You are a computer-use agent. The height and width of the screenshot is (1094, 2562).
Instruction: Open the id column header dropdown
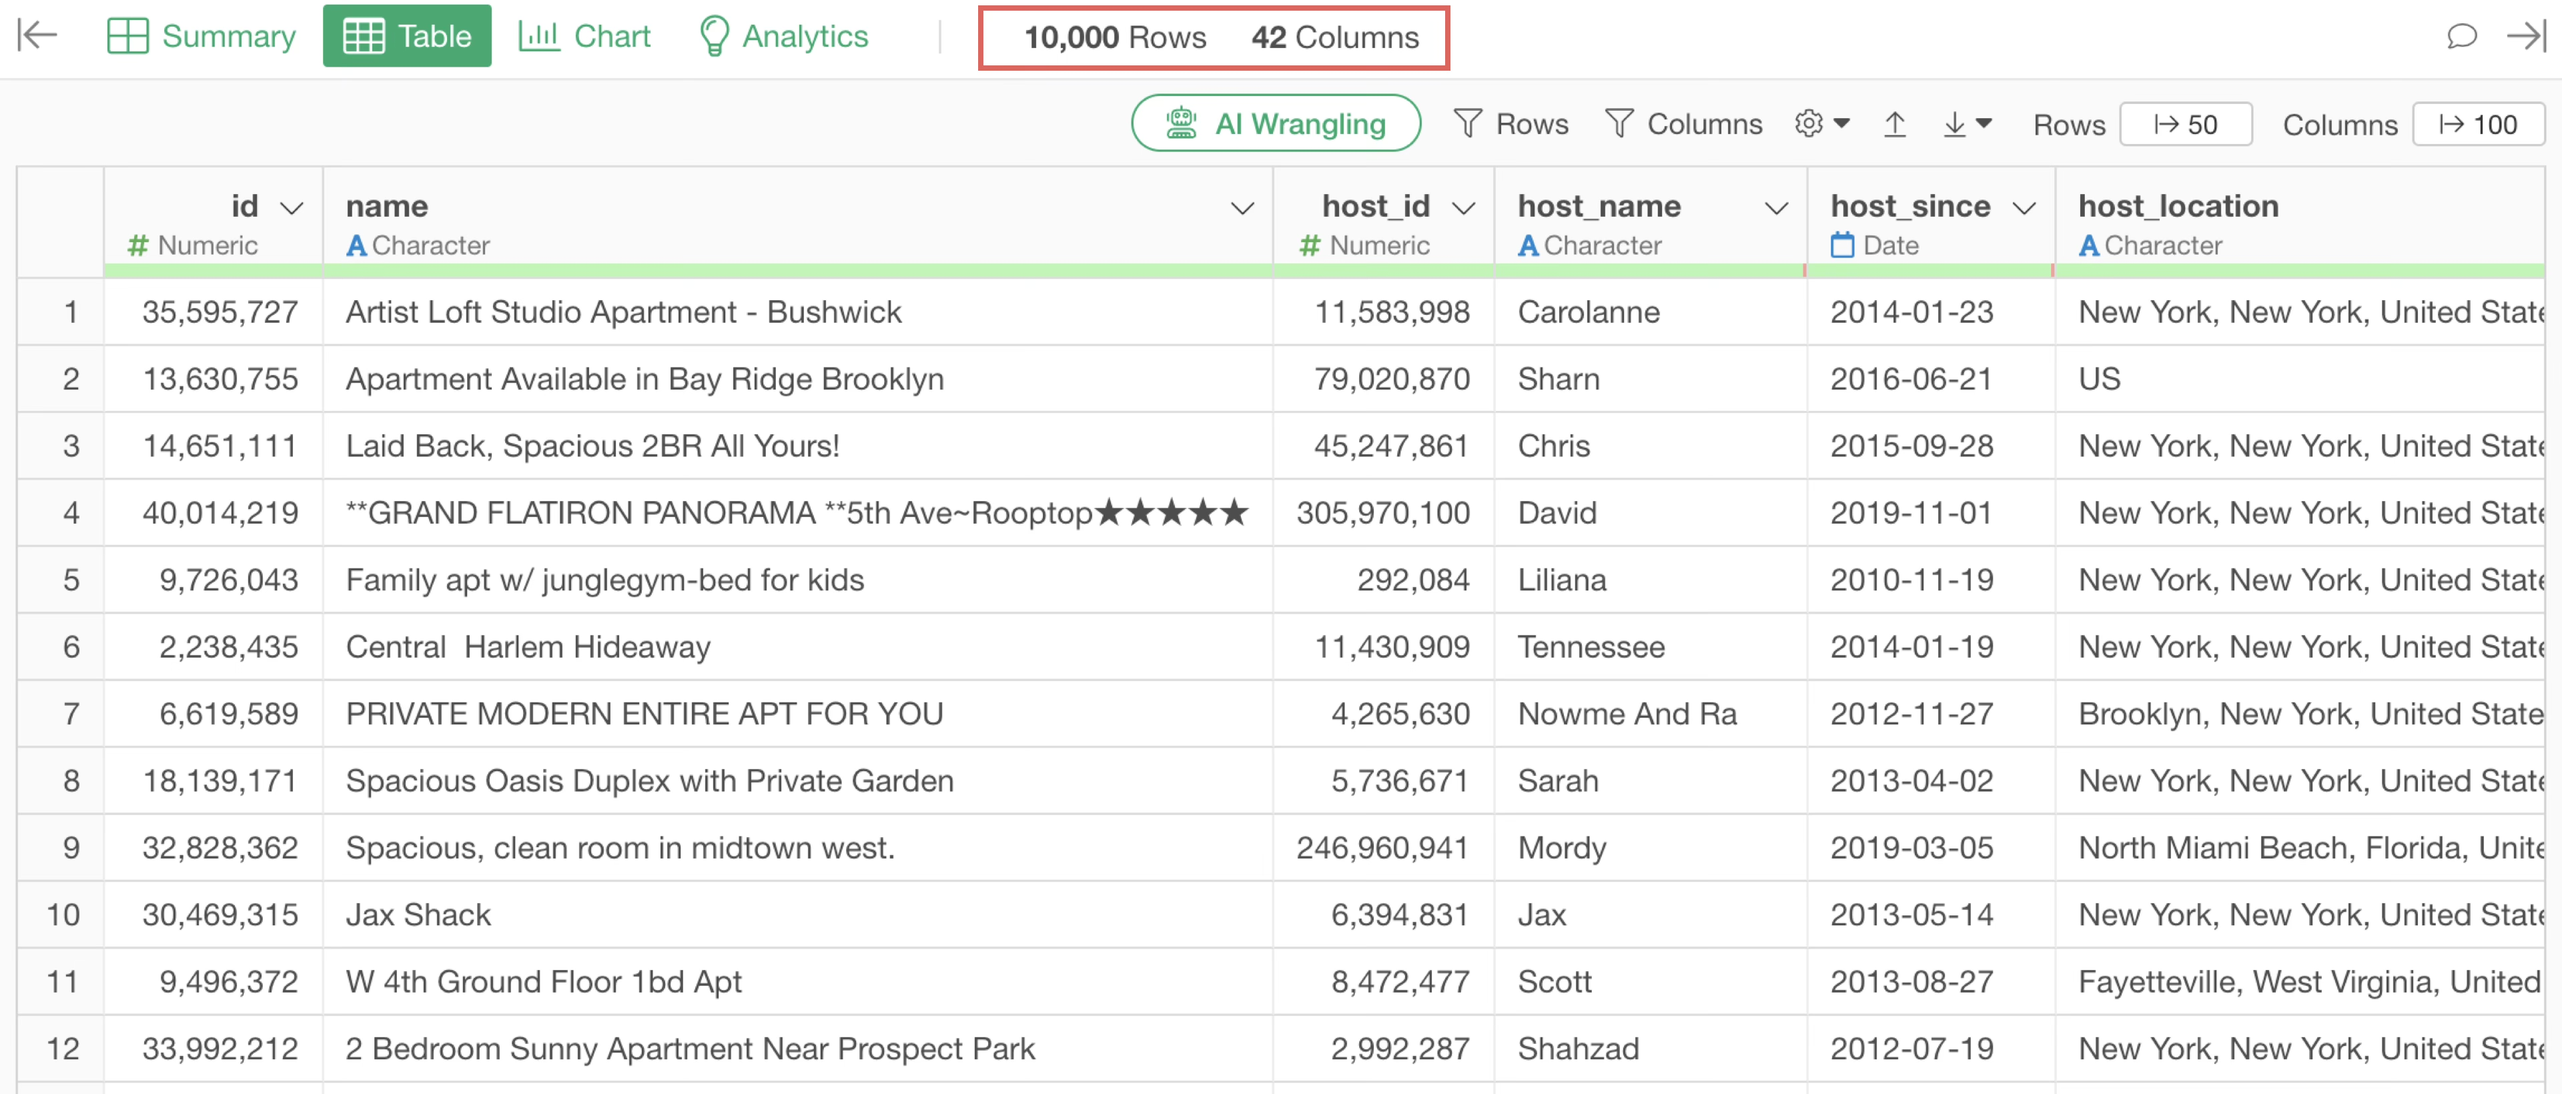coord(292,208)
